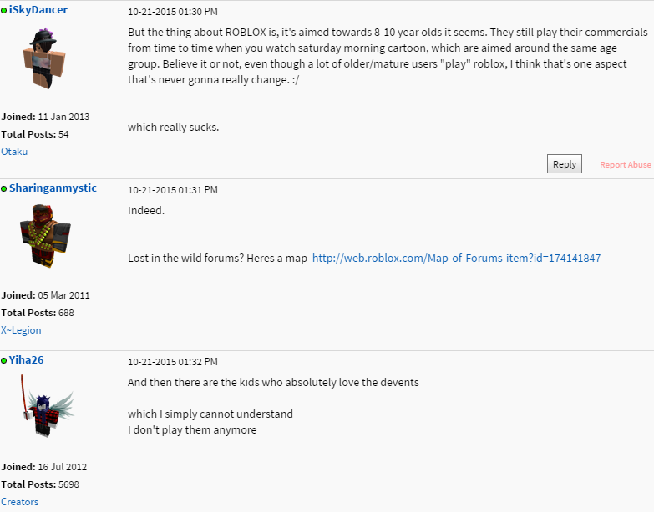This screenshot has width=659, height=512.
Task: Click 'Joined: 11 Jan 2013' text
Action: click(45, 117)
